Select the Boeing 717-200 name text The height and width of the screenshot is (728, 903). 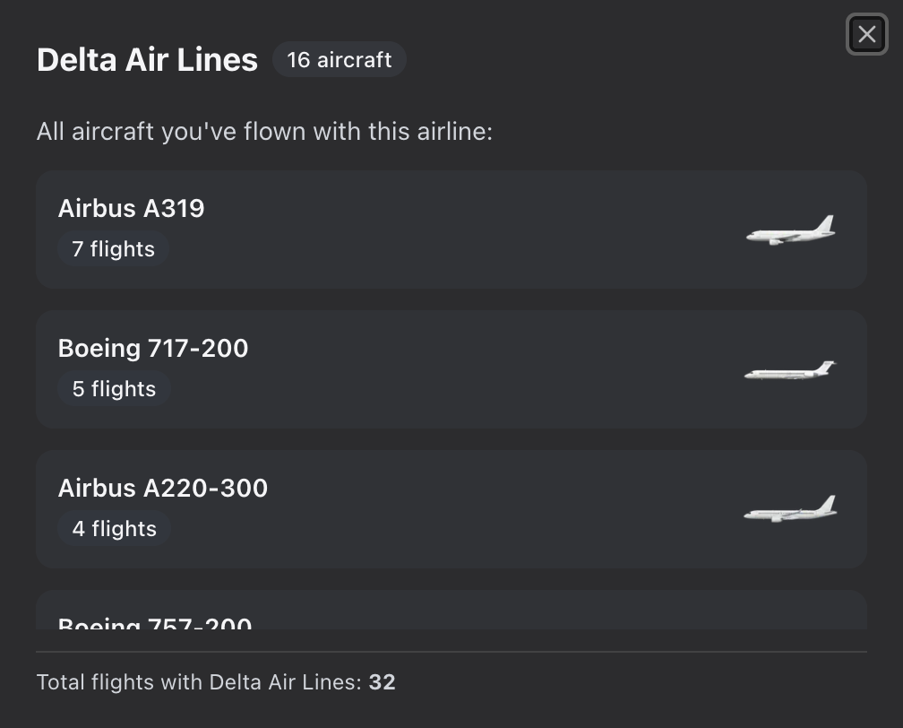[x=153, y=349]
